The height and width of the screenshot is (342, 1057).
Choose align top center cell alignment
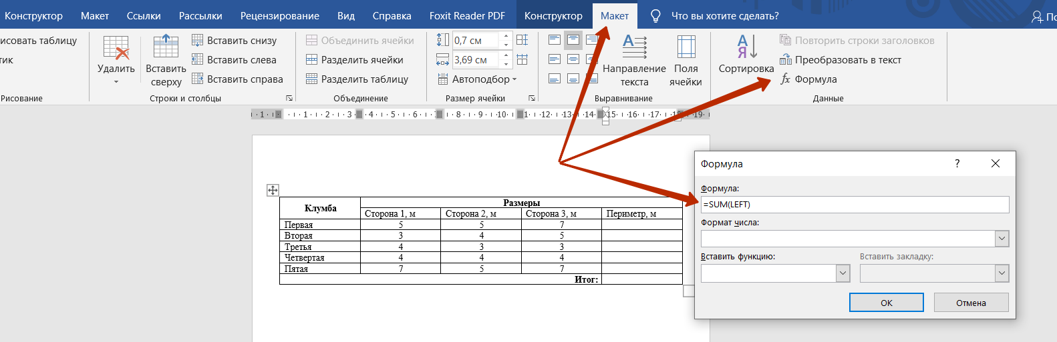click(x=573, y=40)
